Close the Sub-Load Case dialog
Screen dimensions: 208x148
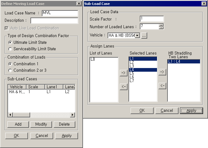click(x=204, y=3)
